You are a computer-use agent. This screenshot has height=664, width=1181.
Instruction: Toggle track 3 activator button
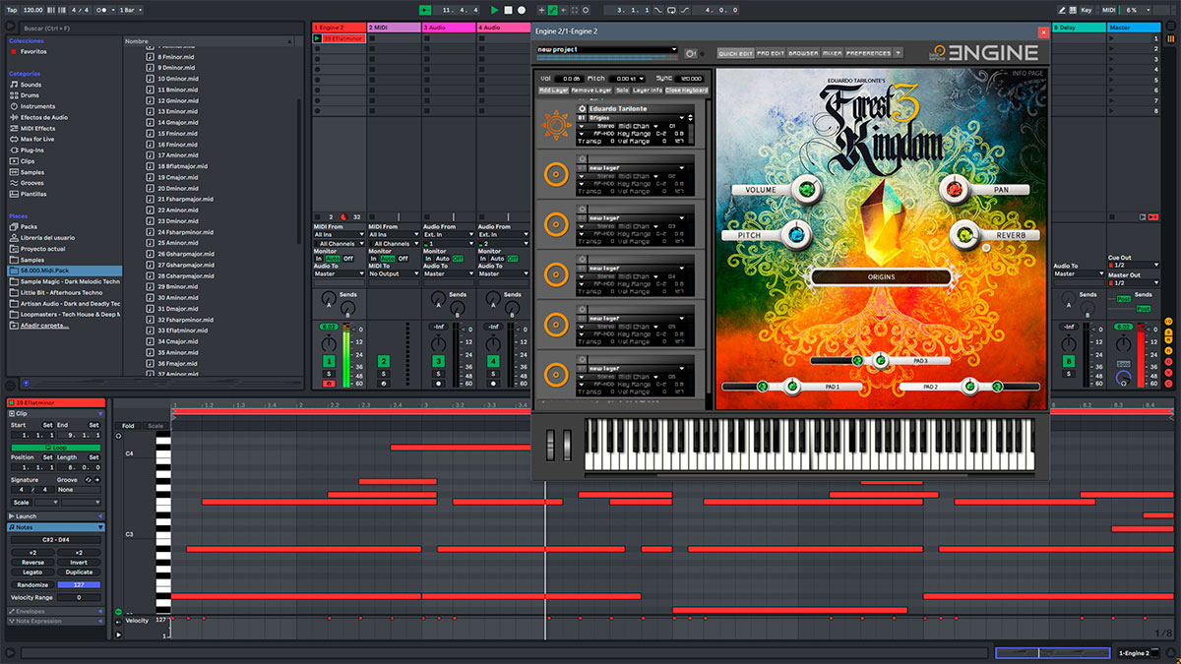[439, 361]
